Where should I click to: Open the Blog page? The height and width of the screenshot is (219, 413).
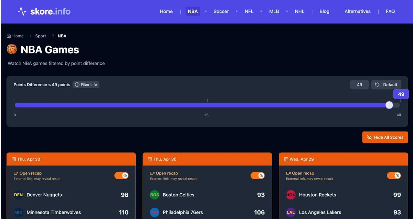pyautogui.click(x=324, y=11)
